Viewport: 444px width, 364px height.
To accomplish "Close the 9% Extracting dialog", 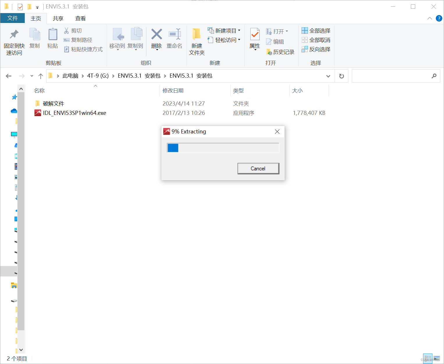I will pyautogui.click(x=277, y=131).
